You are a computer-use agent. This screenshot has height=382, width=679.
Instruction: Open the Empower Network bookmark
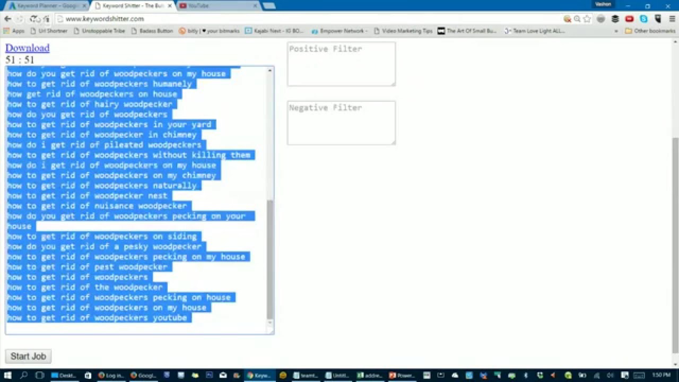click(339, 31)
